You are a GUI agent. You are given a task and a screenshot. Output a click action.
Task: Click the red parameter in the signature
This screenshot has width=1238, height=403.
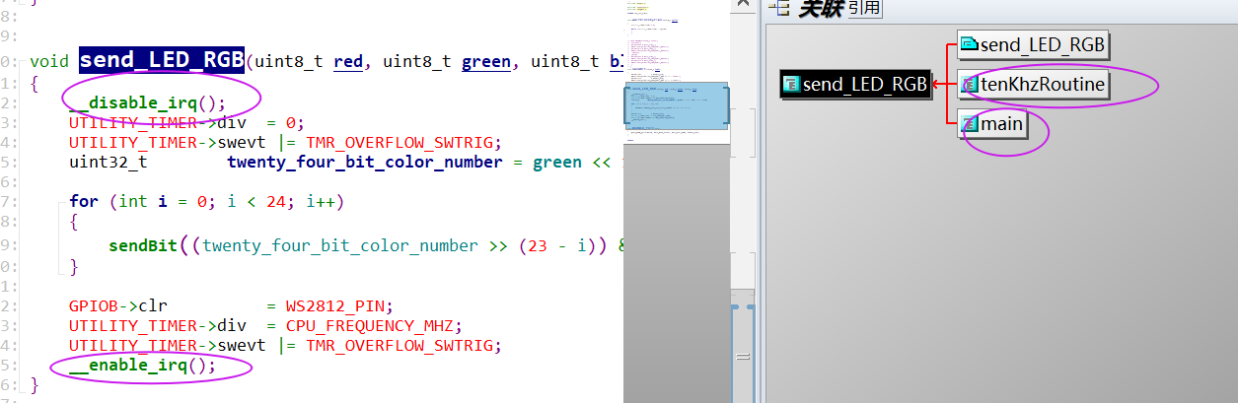[348, 61]
